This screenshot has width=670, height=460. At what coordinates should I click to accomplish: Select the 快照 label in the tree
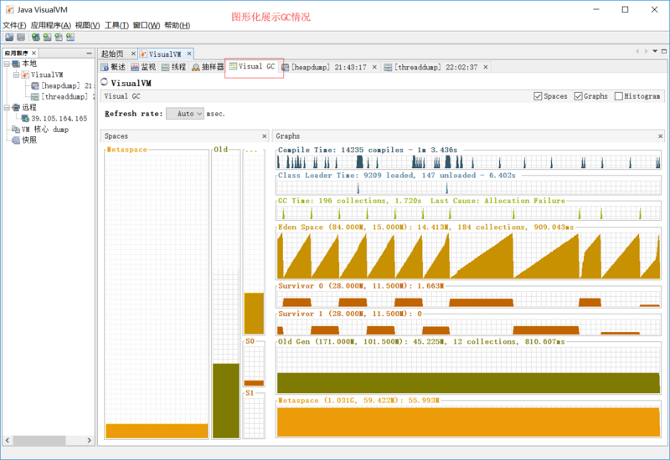click(29, 140)
